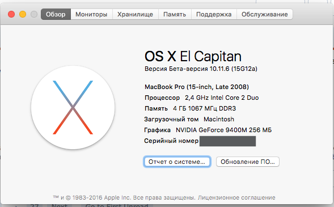Switch to the Обслуживание tab
This screenshot has height=207, width=334.
click(265, 14)
